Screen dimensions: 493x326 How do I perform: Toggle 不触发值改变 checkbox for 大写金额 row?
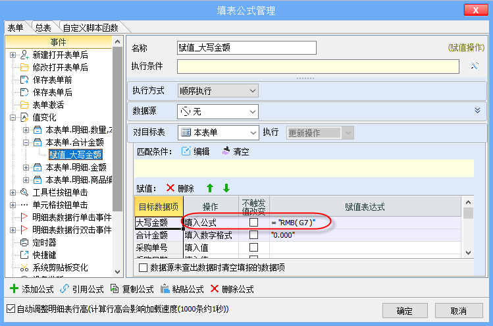point(253,223)
